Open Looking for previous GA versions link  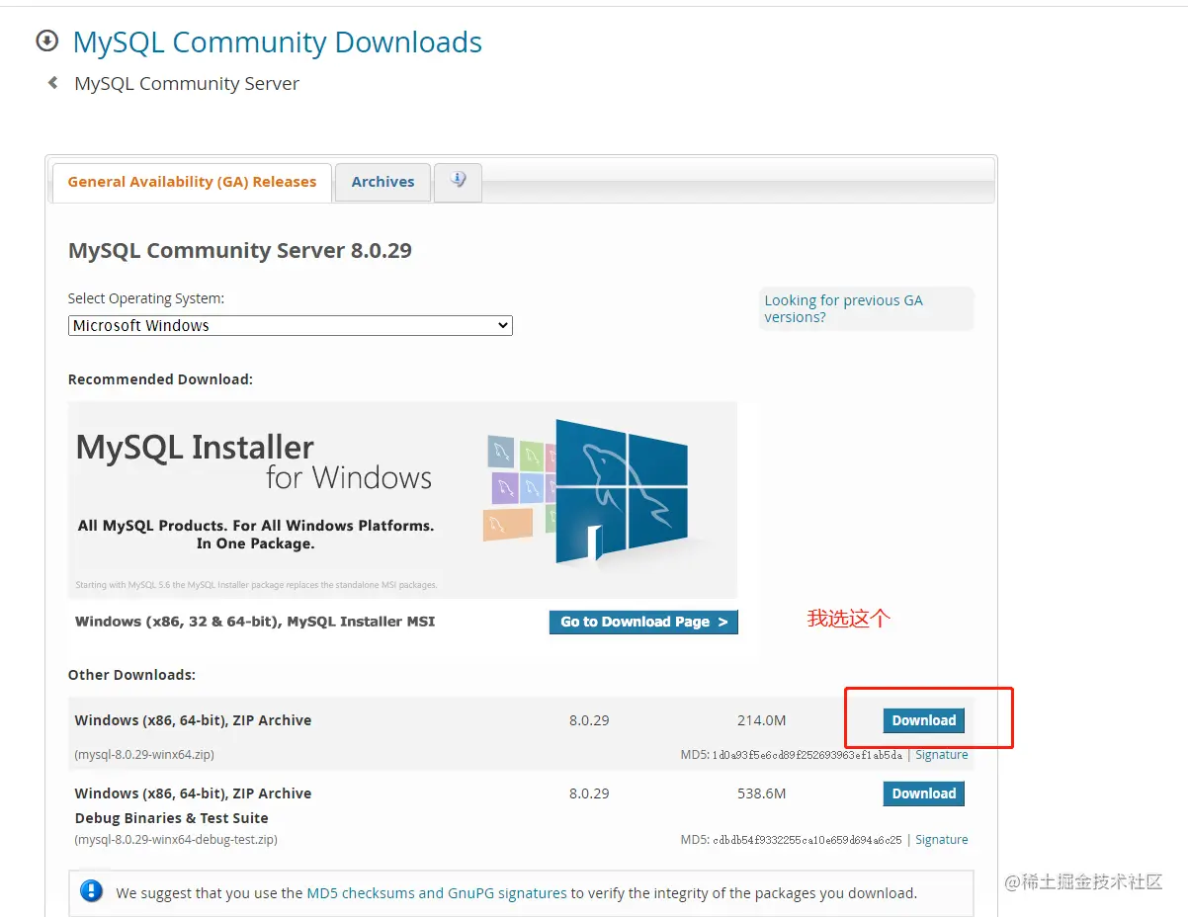[x=843, y=308]
